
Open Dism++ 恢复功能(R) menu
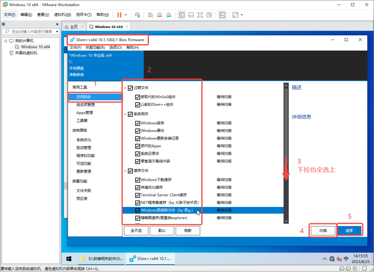95,47
